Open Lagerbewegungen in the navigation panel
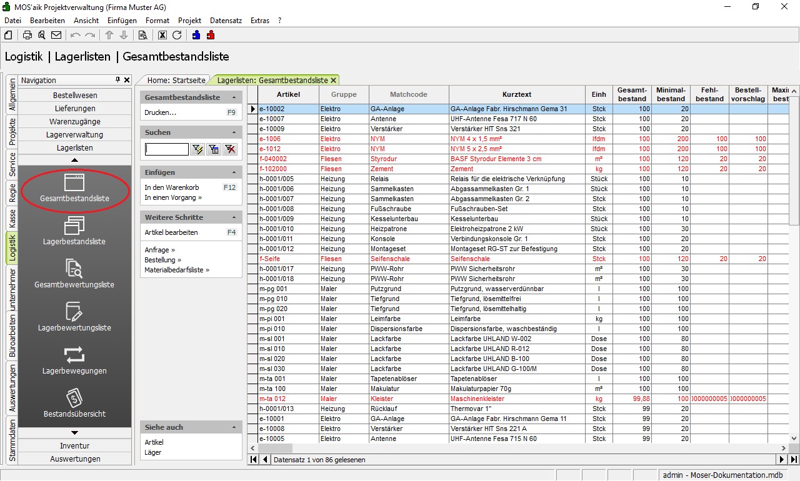This screenshot has height=481, width=800. tap(74, 360)
